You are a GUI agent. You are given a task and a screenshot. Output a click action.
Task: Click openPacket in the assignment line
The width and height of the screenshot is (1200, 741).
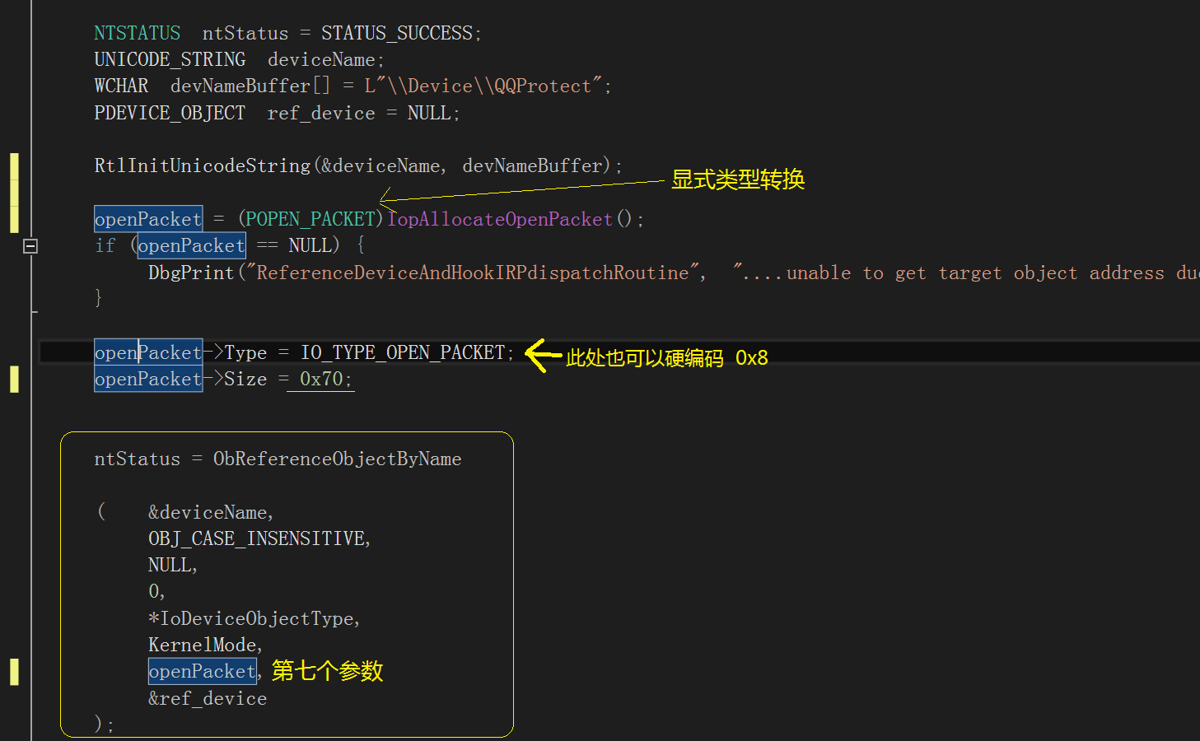(148, 219)
